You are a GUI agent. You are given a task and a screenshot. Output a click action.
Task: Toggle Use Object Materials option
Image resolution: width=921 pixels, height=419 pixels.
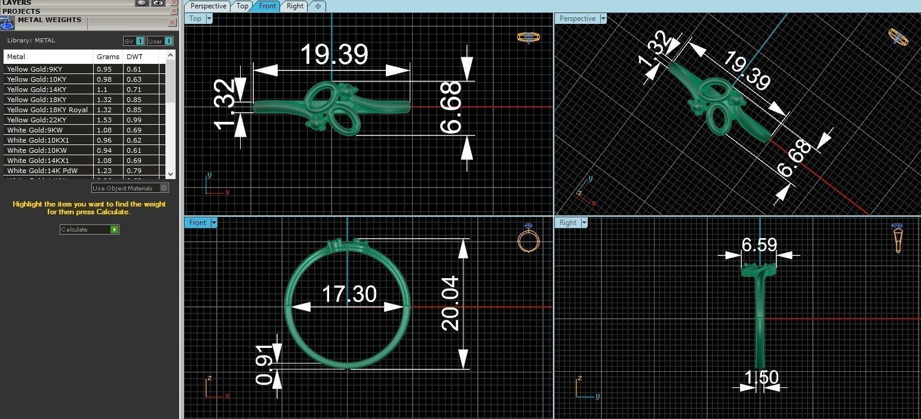[x=130, y=188]
